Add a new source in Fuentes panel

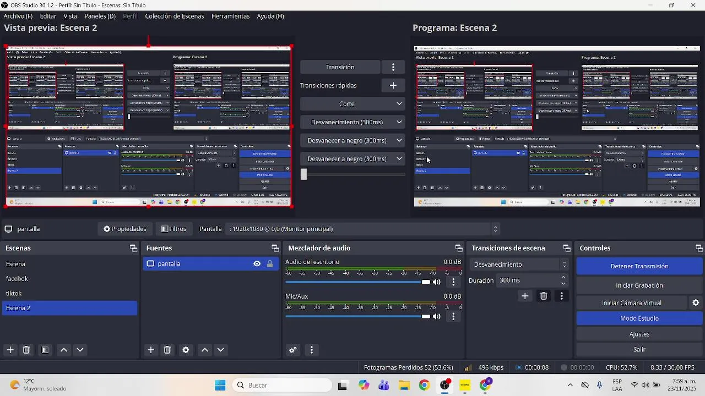coord(151,350)
